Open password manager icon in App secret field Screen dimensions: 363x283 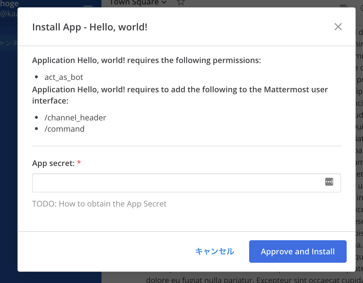pyautogui.click(x=329, y=182)
